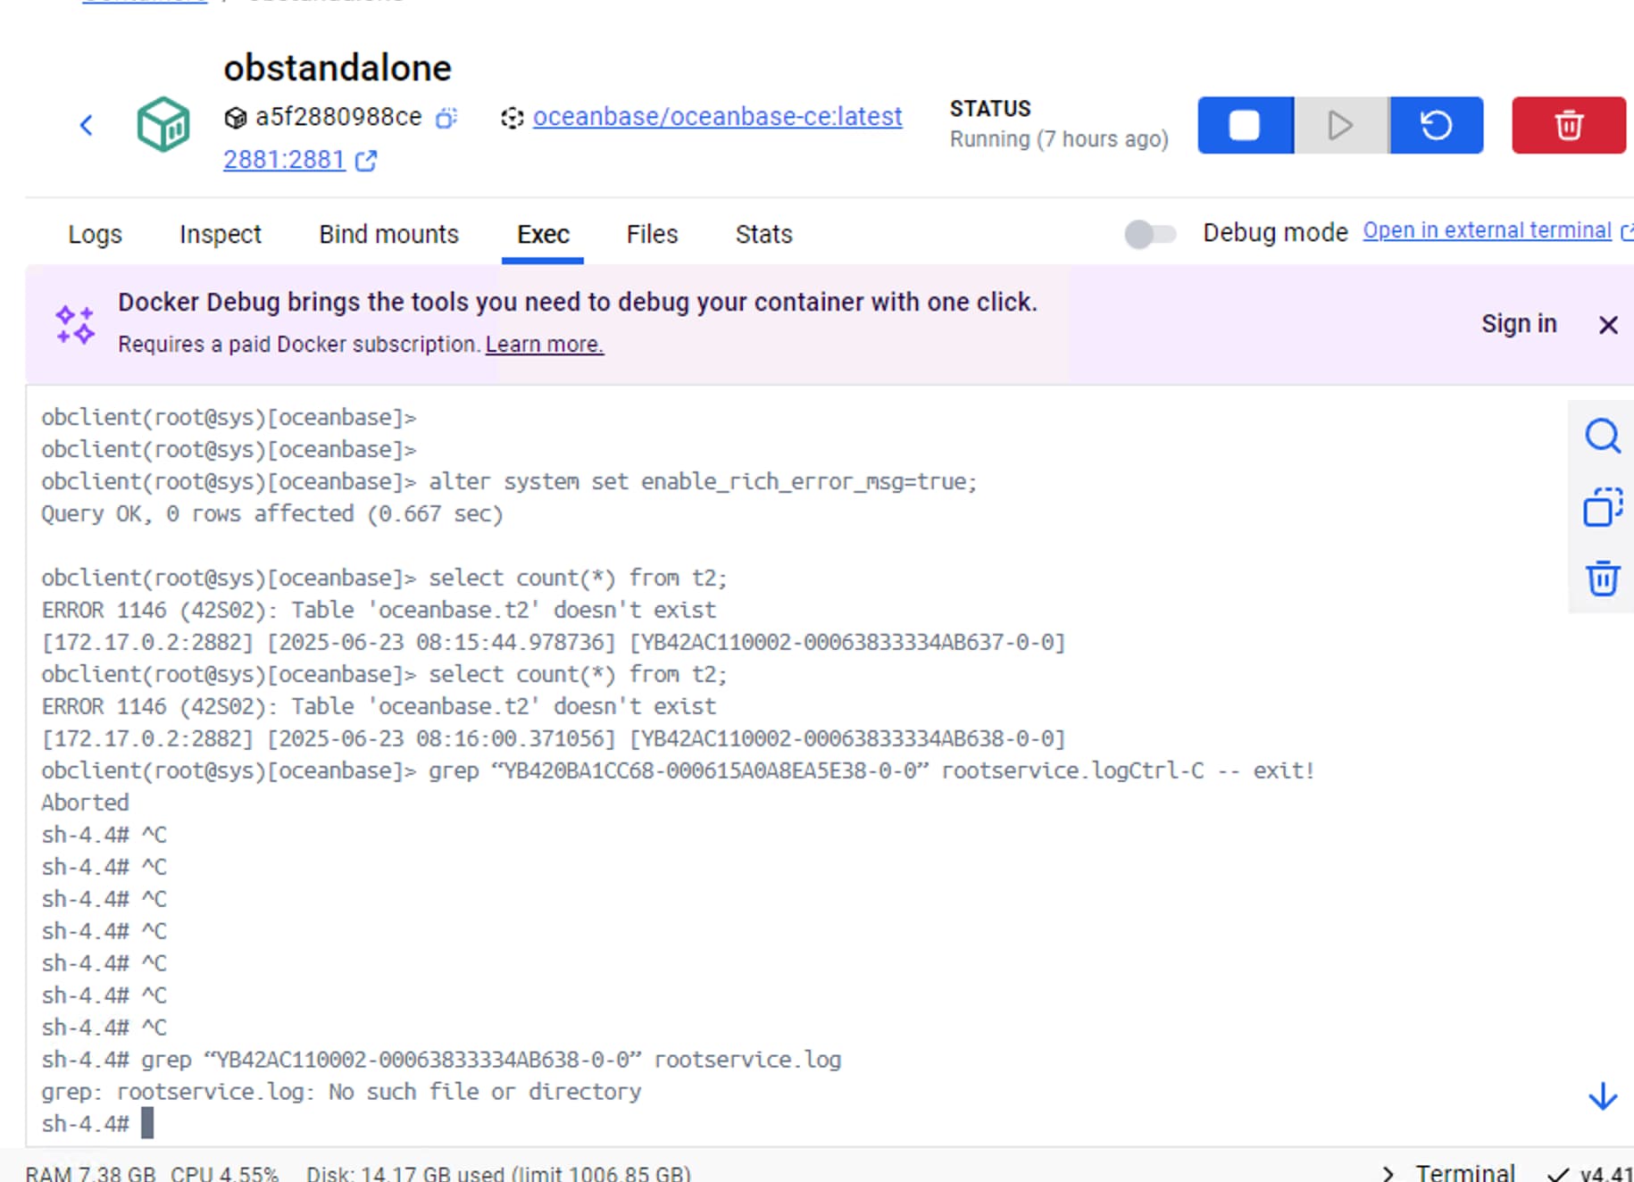Copy terminal output with copy icon
1634x1182 pixels.
pos(1602,507)
